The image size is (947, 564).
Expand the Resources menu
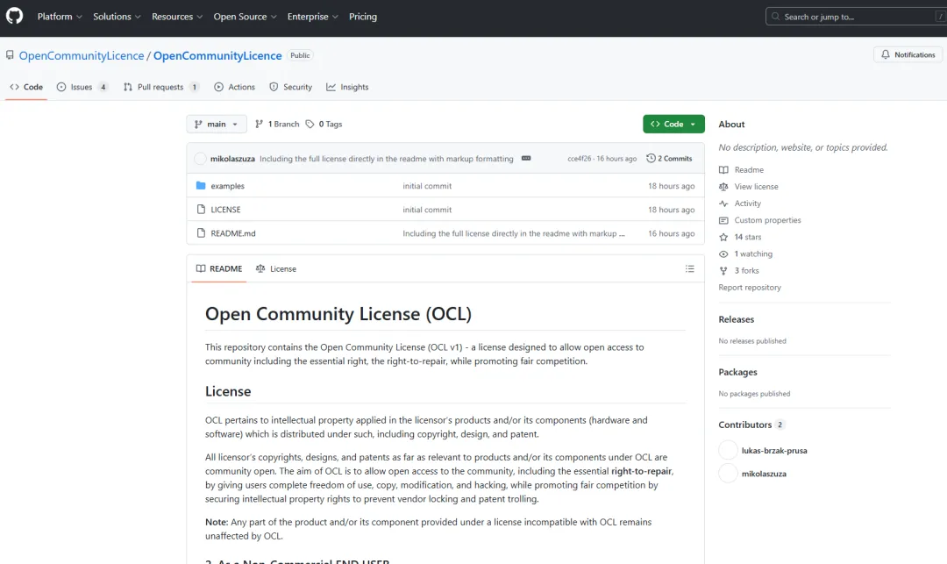[177, 17]
